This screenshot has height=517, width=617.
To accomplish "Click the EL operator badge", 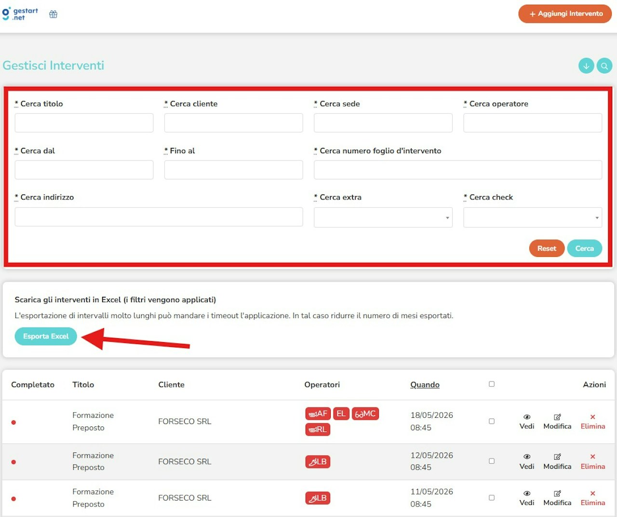I will pos(341,413).
